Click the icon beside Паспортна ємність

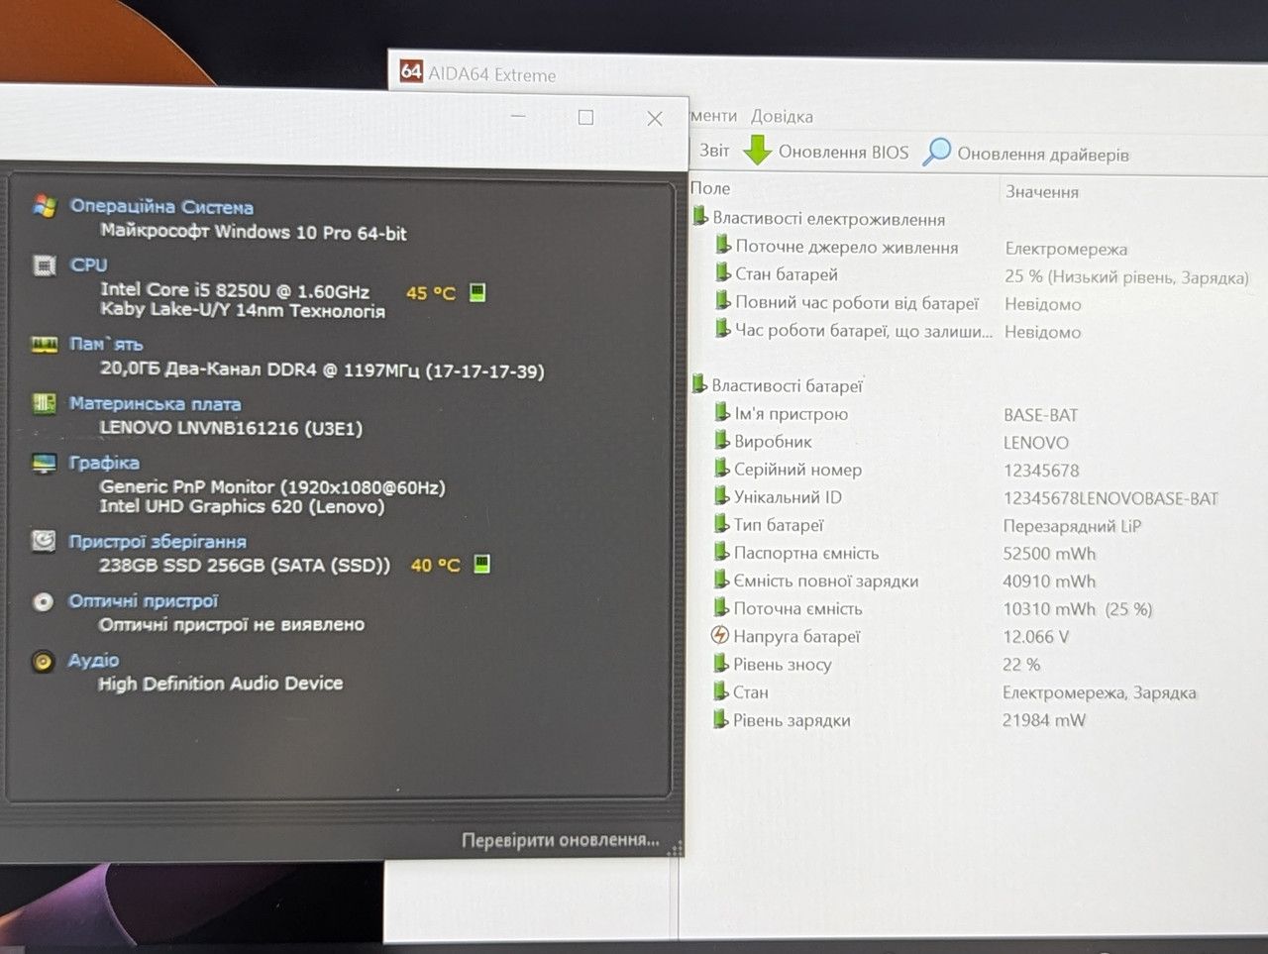pos(722,552)
